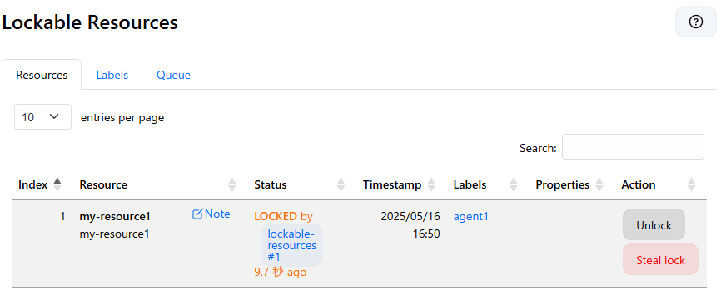Open the help question mark icon
Image resolution: width=721 pixels, height=300 pixels.
pos(696,22)
